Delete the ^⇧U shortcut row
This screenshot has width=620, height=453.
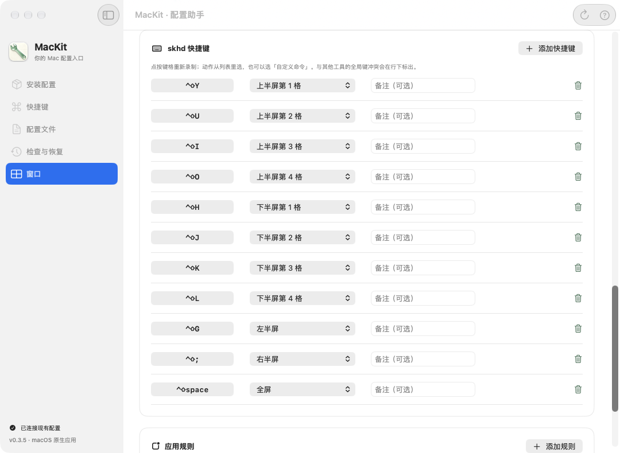tap(578, 116)
